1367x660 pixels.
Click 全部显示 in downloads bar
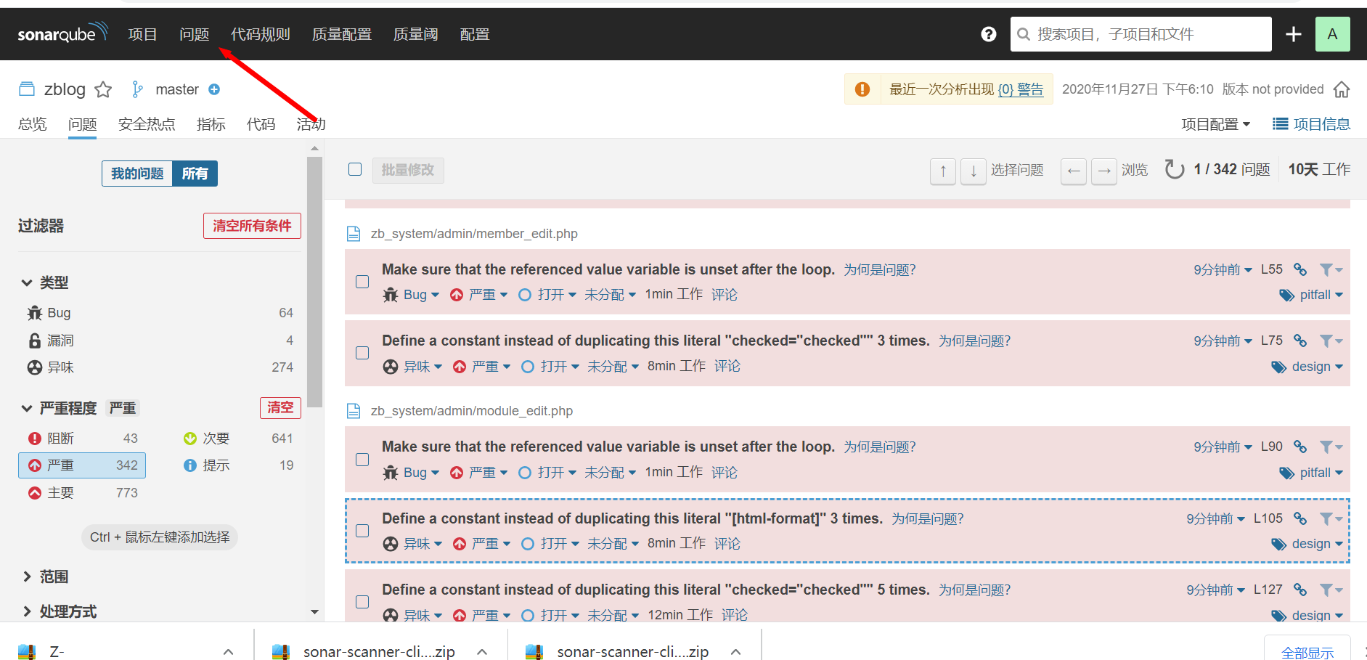(1307, 651)
